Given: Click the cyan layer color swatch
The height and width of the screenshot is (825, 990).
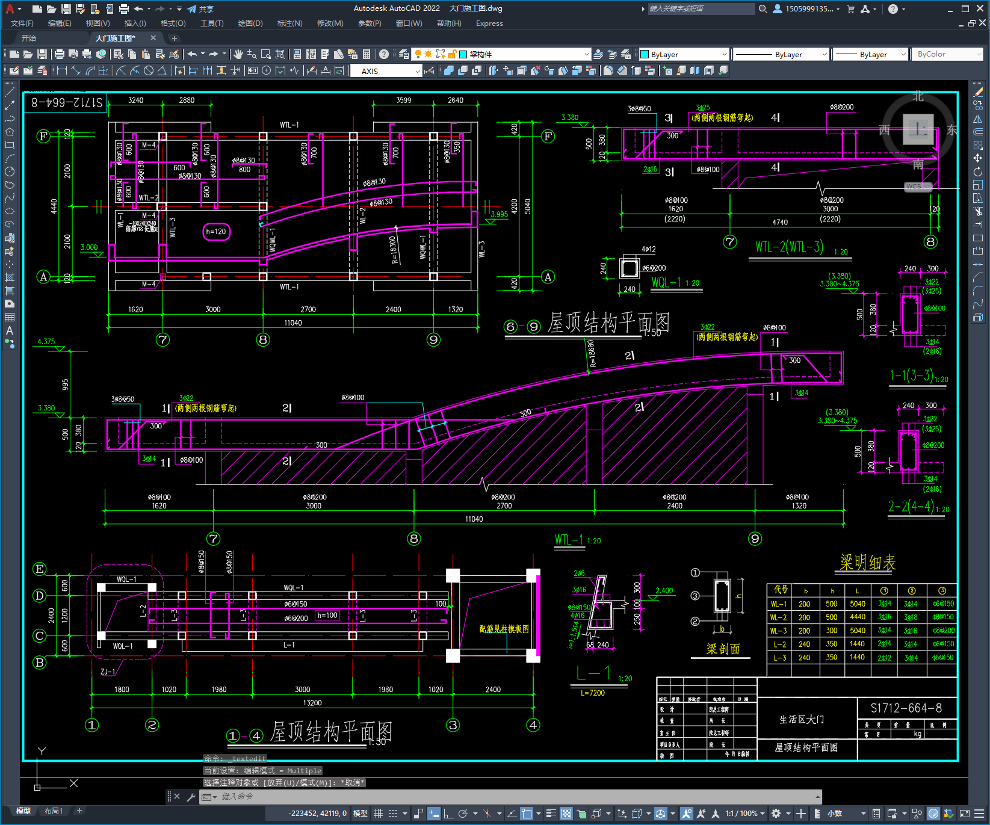Looking at the screenshot, I should pyautogui.click(x=463, y=54).
